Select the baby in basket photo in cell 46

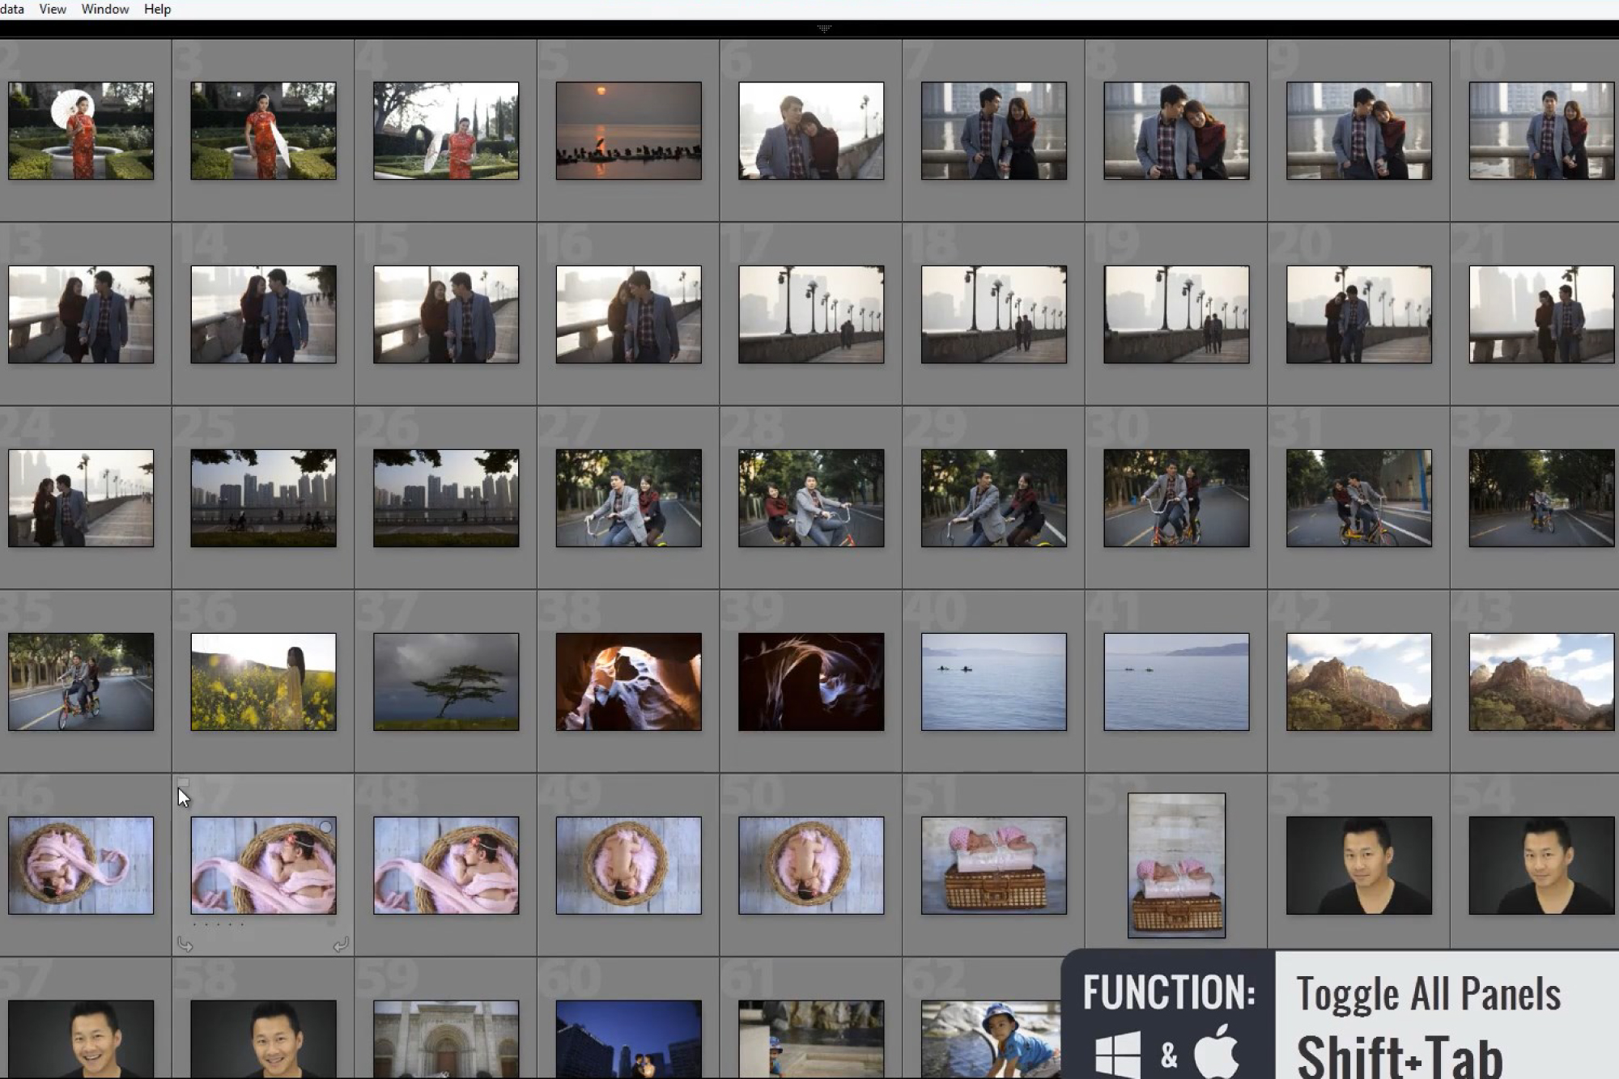pyautogui.click(x=81, y=865)
